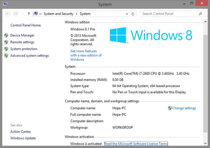The width and height of the screenshot is (210, 148).
Task: Go up one level with up arrow
Action: (x=29, y=14)
